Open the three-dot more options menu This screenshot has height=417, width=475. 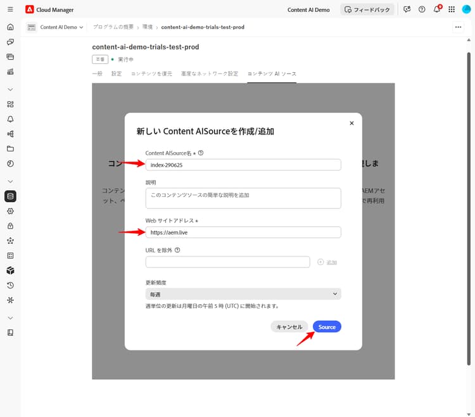pos(458,27)
